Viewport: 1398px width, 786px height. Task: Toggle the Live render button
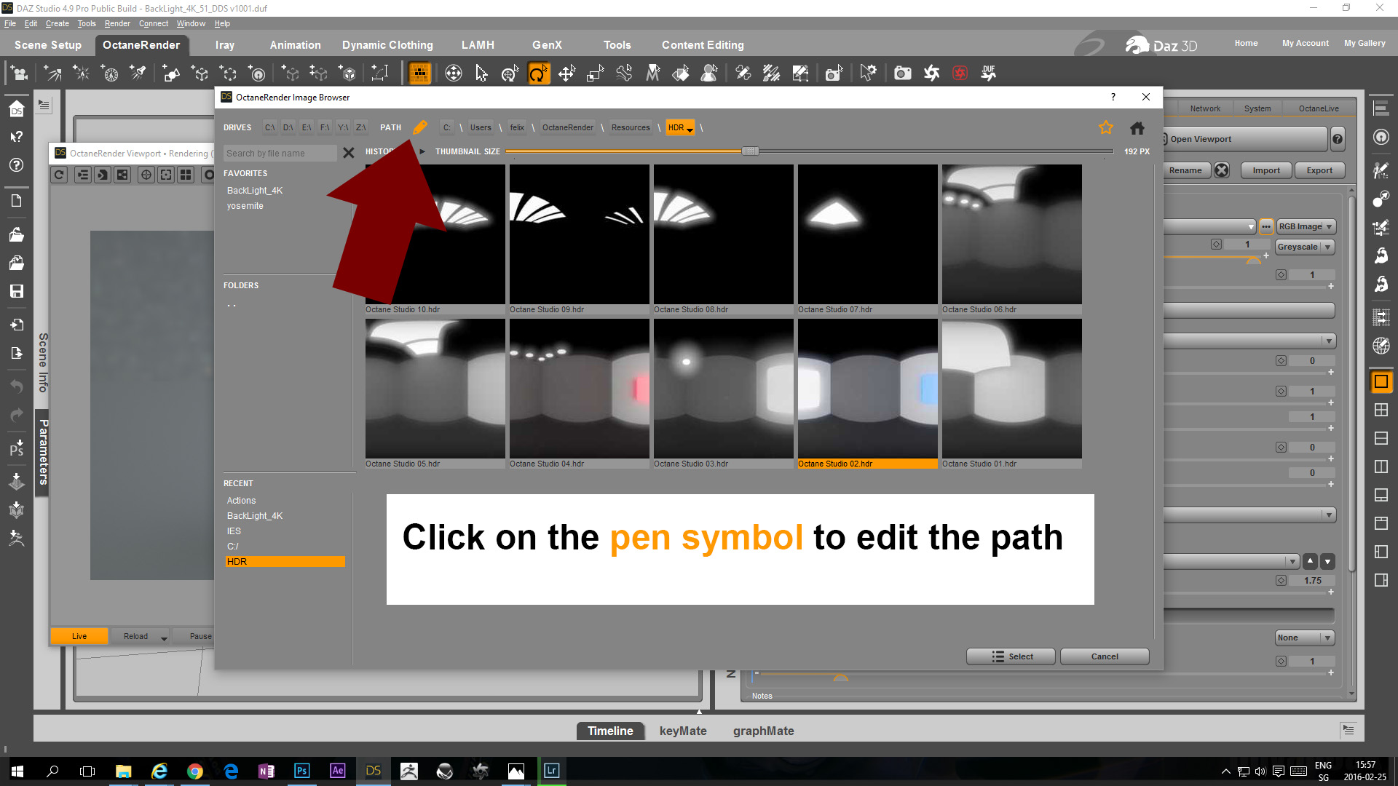coord(79,636)
